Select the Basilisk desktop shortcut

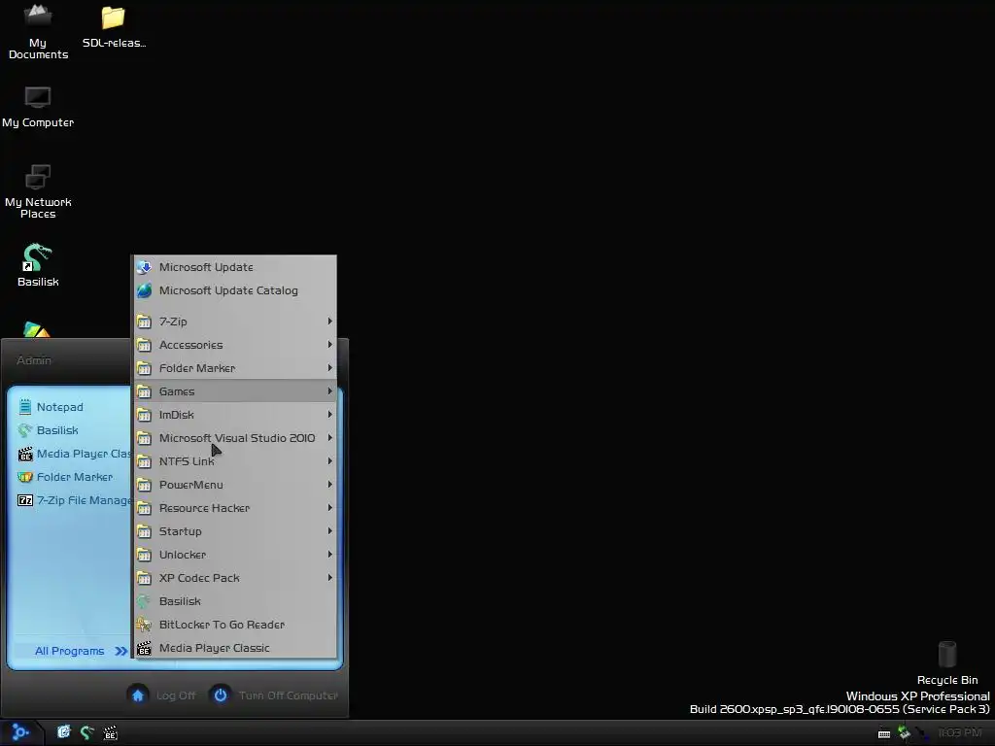[x=38, y=265]
